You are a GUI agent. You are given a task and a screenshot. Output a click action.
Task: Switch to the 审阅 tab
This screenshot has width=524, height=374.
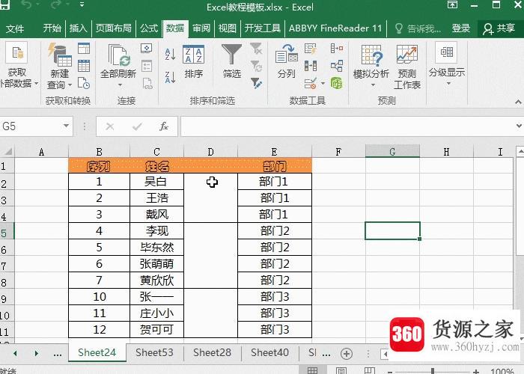pyautogui.click(x=201, y=28)
